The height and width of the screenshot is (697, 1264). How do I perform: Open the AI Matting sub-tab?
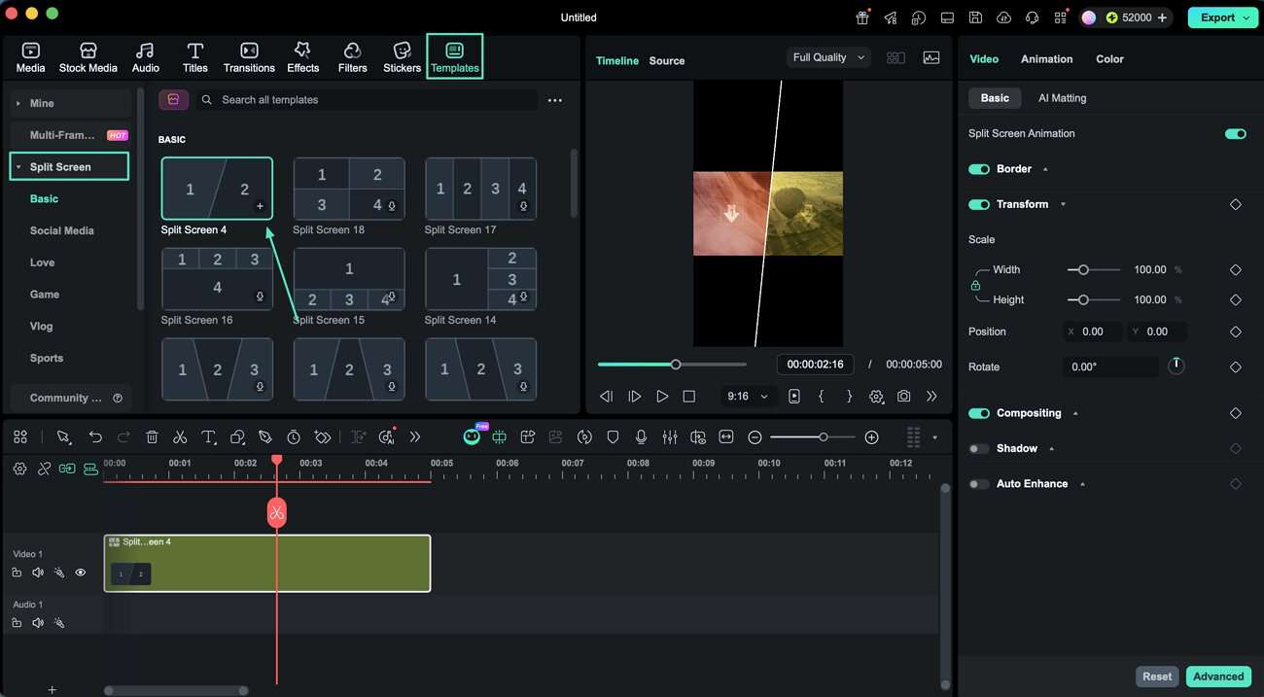(x=1062, y=98)
